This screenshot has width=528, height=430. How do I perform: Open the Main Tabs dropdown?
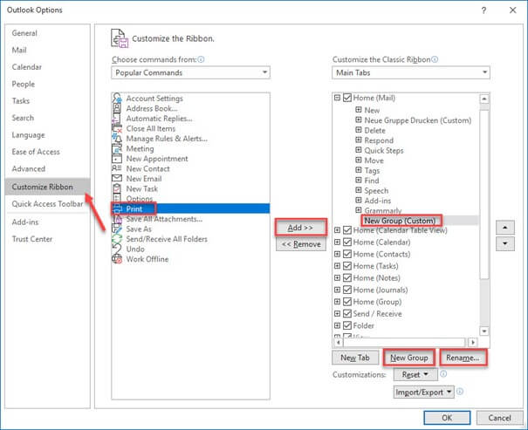[x=411, y=72]
